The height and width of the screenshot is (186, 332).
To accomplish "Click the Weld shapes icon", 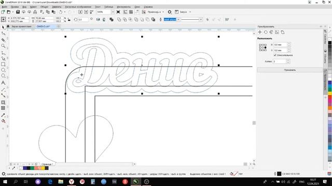I will [x=119, y=20].
